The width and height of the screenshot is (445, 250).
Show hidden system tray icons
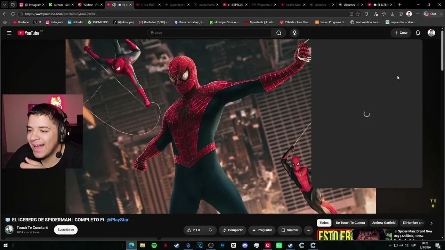(x=390, y=245)
